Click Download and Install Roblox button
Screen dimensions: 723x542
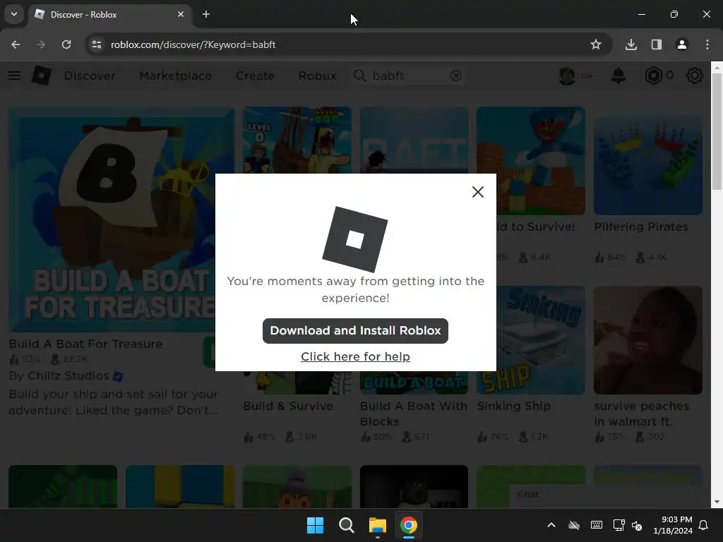click(355, 330)
